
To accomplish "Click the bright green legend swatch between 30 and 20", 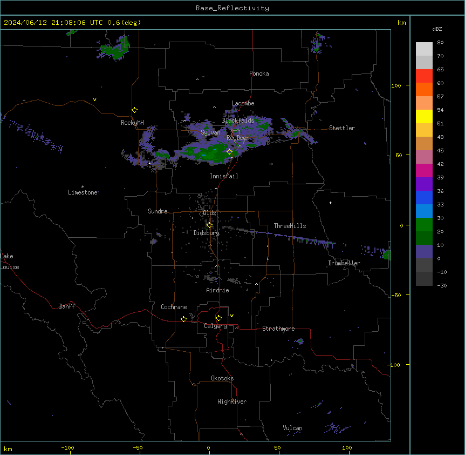I will pyautogui.click(x=424, y=225).
